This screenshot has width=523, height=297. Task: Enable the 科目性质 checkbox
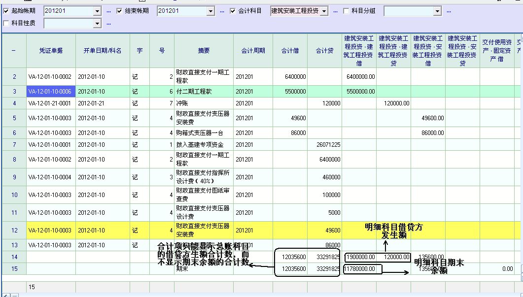pyautogui.click(x=6, y=23)
